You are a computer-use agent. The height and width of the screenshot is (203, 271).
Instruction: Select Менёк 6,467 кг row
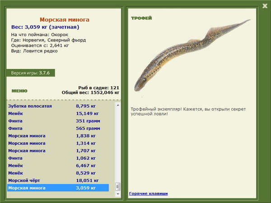click(x=58, y=166)
